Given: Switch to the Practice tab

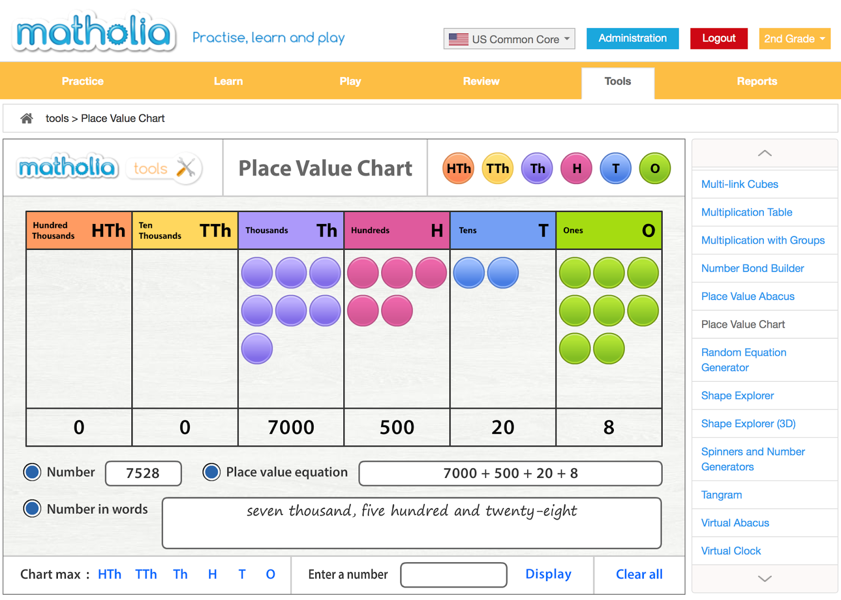Looking at the screenshot, I should [x=83, y=81].
